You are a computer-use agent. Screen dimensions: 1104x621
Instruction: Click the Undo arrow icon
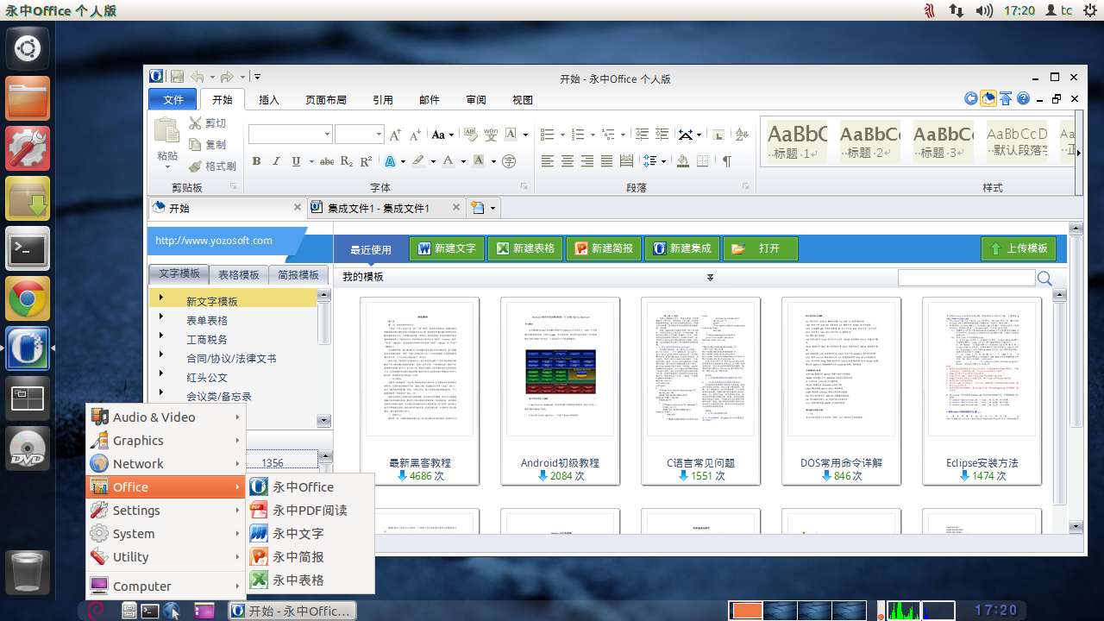(x=198, y=77)
